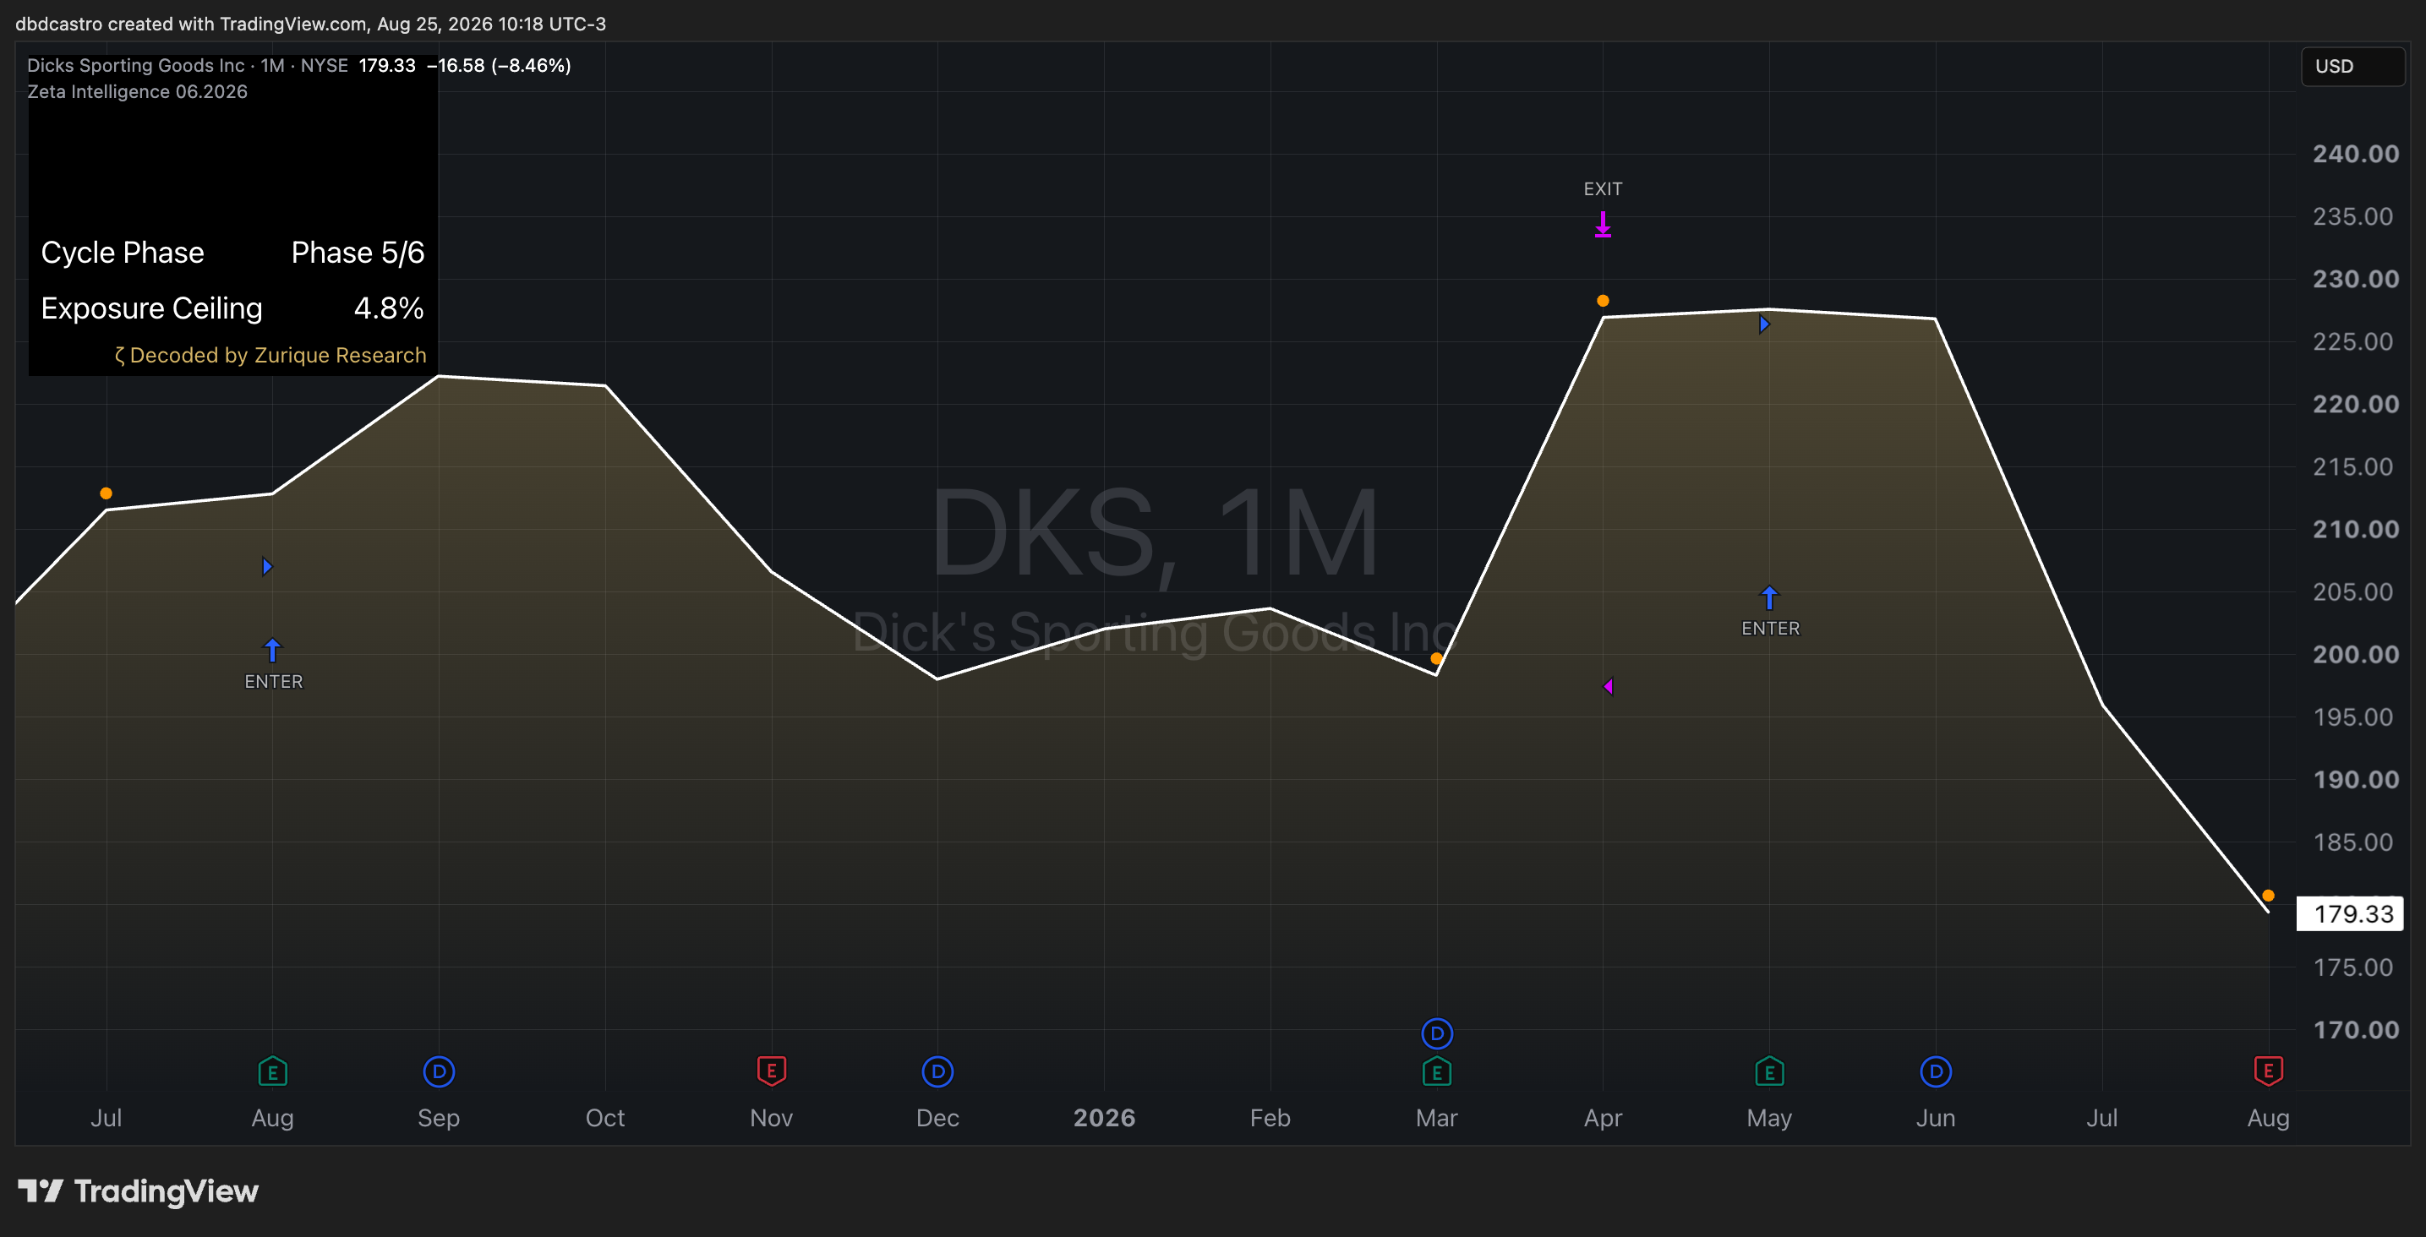This screenshot has height=1237, width=2426.
Task: Select the magenta left-pointing triangle near Apr
Action: pyautogui.click(x=1609, y=686)
